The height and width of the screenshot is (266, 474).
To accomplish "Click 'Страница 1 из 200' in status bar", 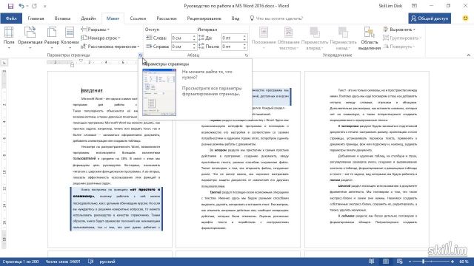I will point(21,262).
